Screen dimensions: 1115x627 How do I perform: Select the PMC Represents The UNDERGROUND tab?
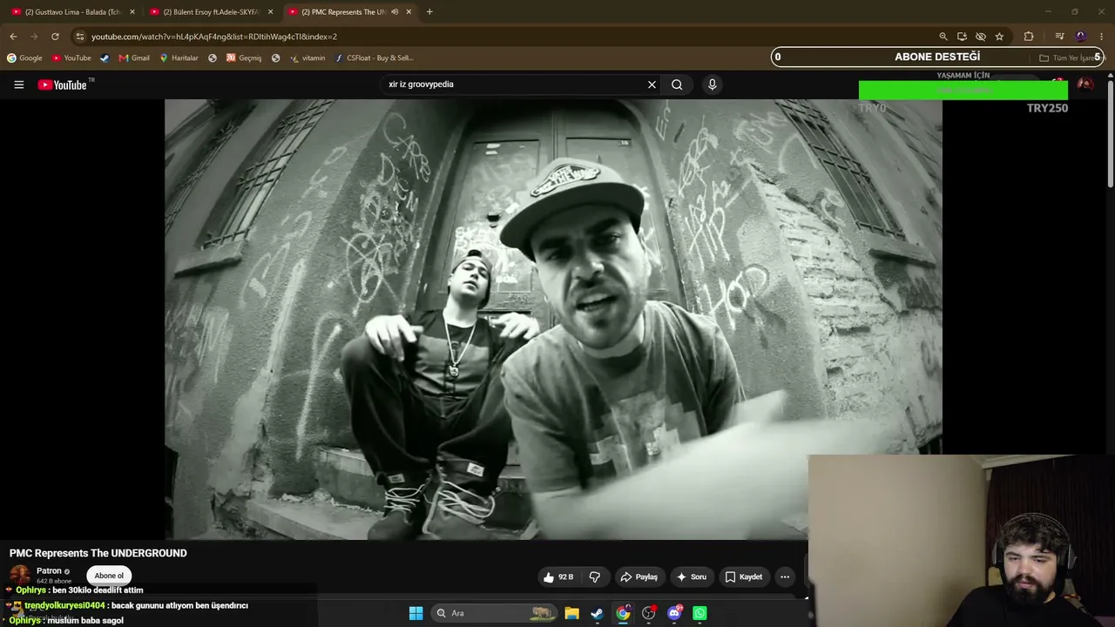344,12
